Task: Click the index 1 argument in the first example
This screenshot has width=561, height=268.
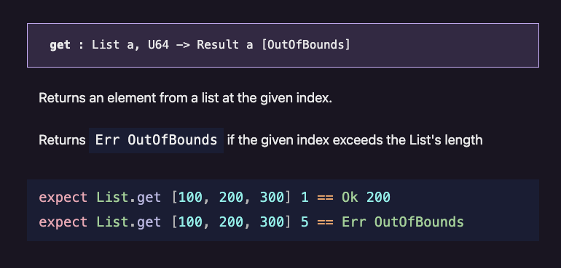Action: point(305,198)
